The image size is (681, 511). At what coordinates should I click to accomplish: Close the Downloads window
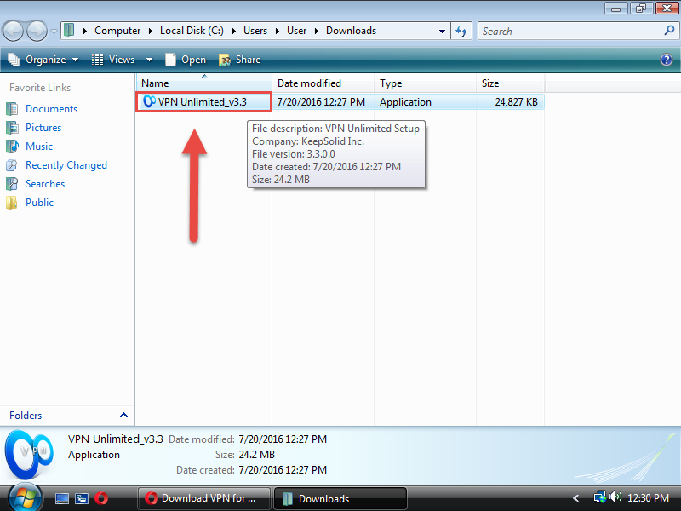point(667,9)
